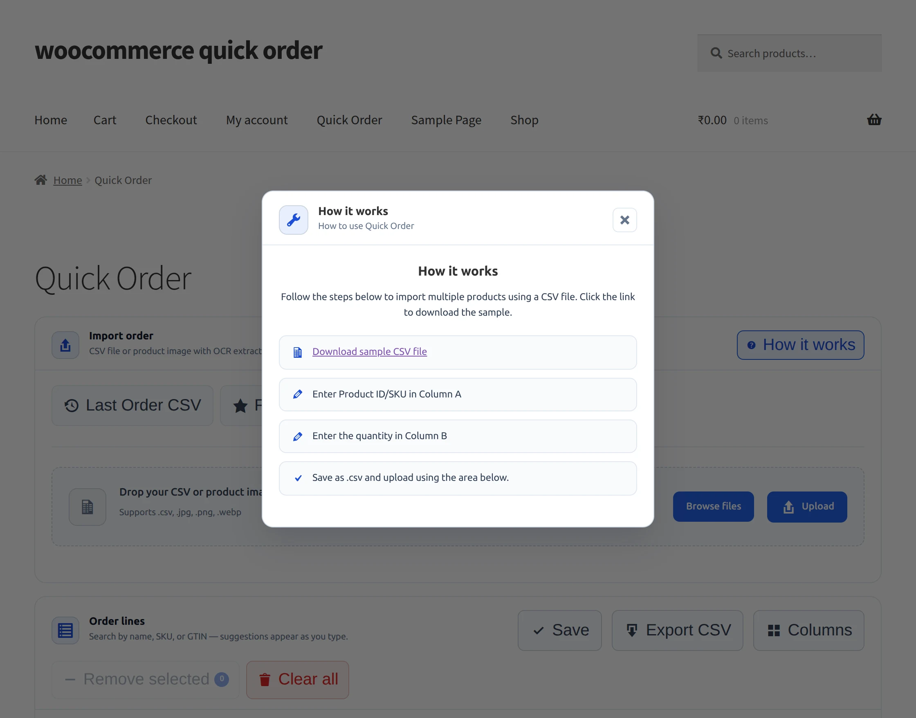This screenshot has height=718, width=916.
Task: Open the Quick Order menu item
Action: point(349,120)
